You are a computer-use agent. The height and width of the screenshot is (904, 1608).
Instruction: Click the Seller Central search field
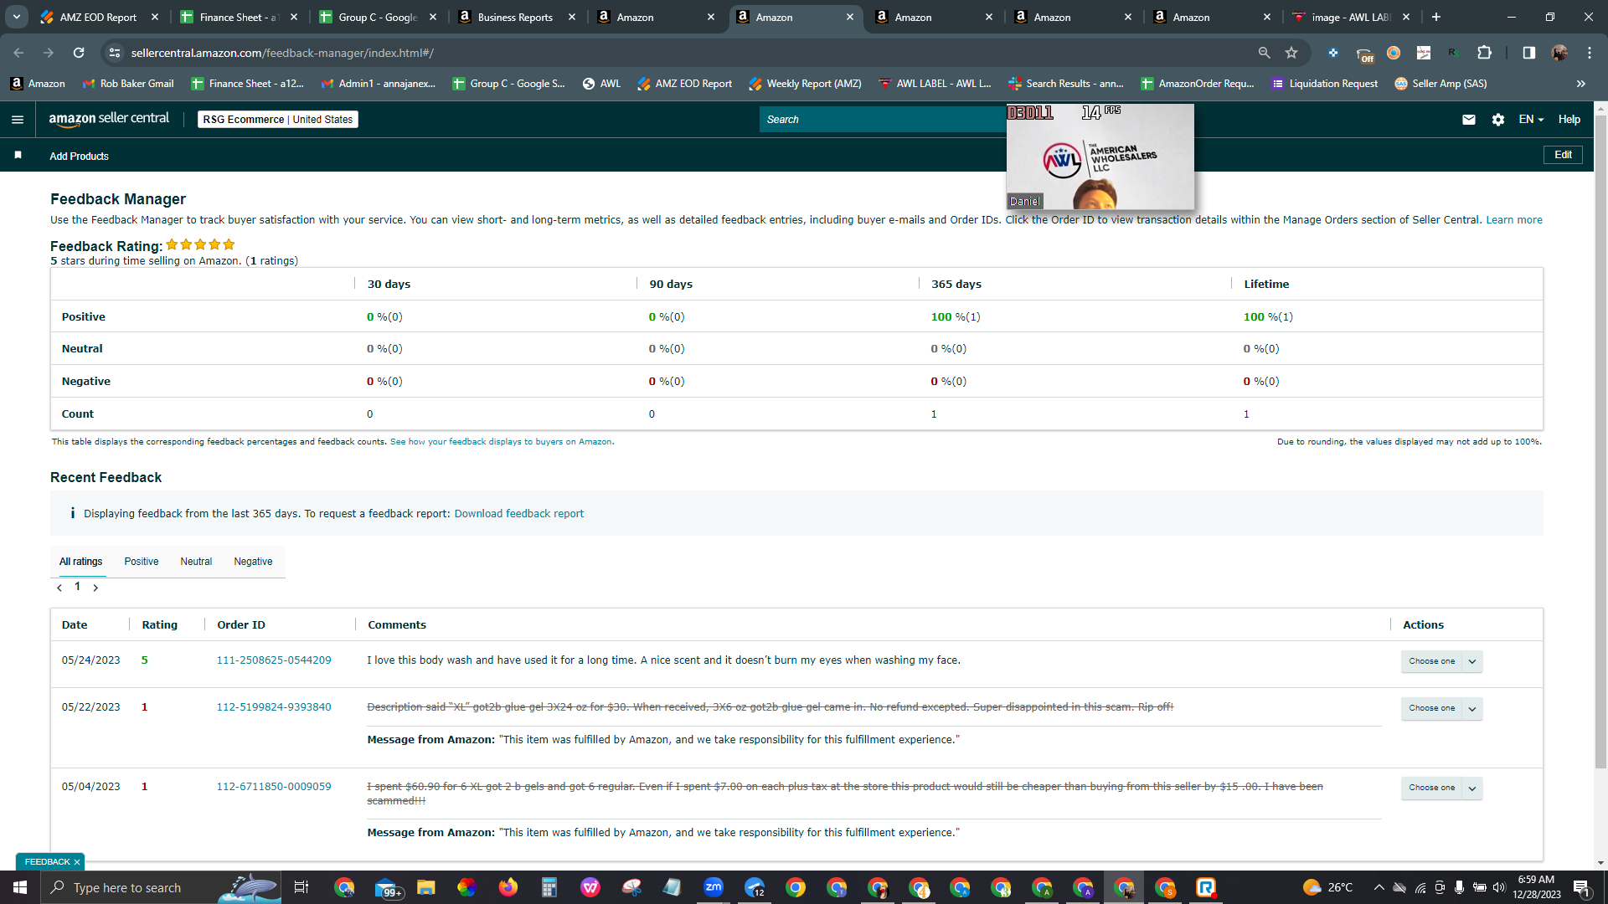[884, 120]
